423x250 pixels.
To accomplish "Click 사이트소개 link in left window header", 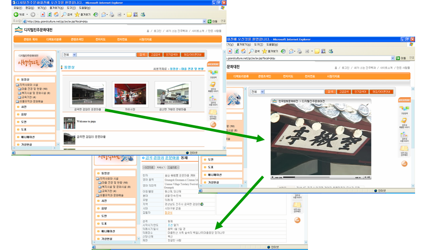I will (x=198, y=31).
